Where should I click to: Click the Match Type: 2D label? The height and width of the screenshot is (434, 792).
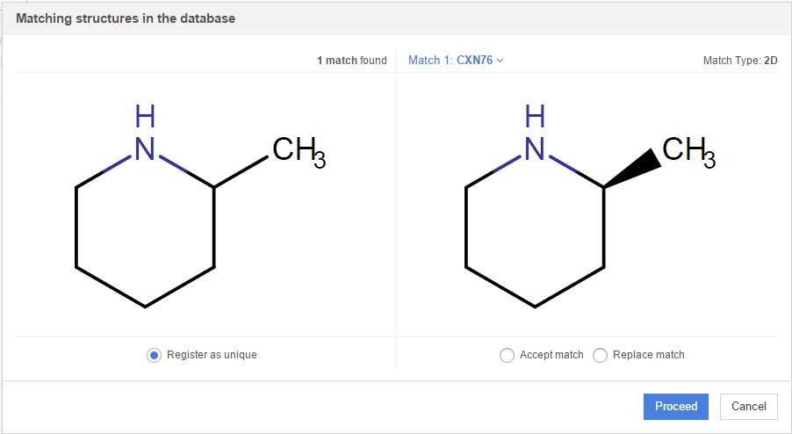point(739,61)
